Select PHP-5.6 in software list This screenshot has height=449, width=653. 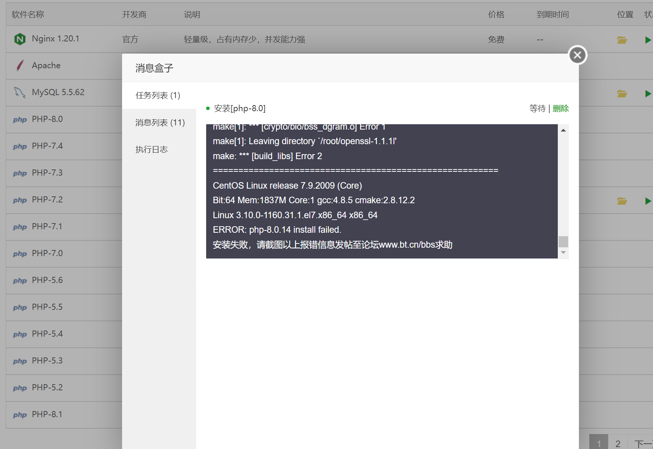click(47, 280)
